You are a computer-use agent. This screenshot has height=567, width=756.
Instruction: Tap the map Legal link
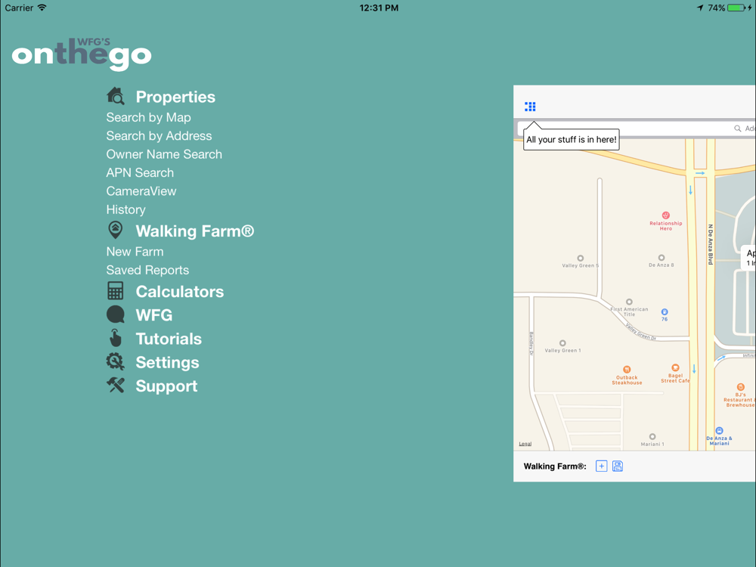click(x=525, y=444)
